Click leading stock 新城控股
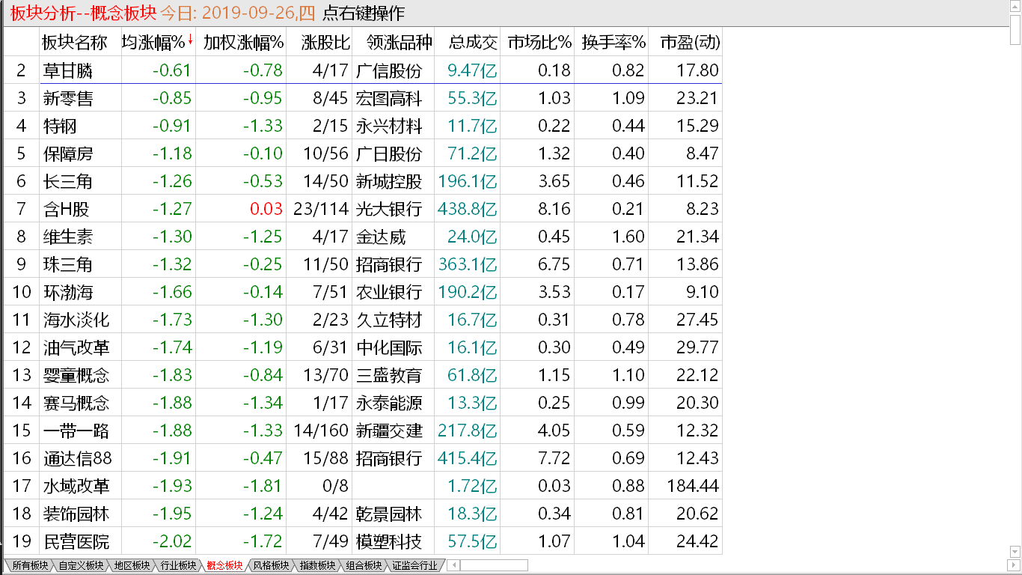Screen dimensions: 1022x575 pos(389,181)
